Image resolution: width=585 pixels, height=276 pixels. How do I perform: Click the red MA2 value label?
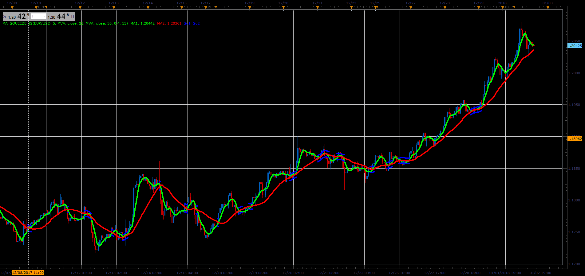(x=169, y=23)
